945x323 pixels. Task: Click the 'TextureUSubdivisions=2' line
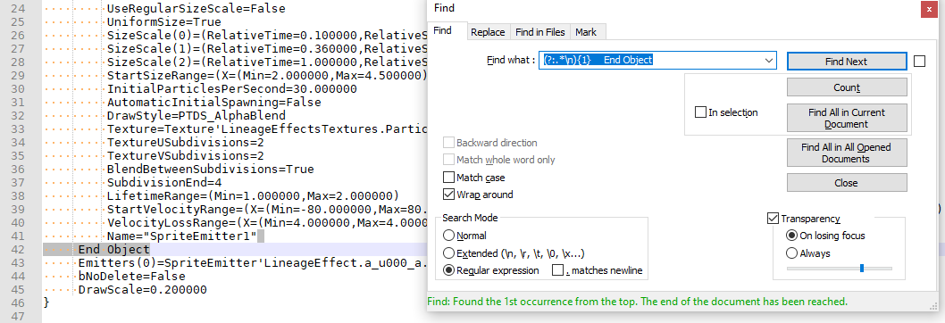pos(186,142)
